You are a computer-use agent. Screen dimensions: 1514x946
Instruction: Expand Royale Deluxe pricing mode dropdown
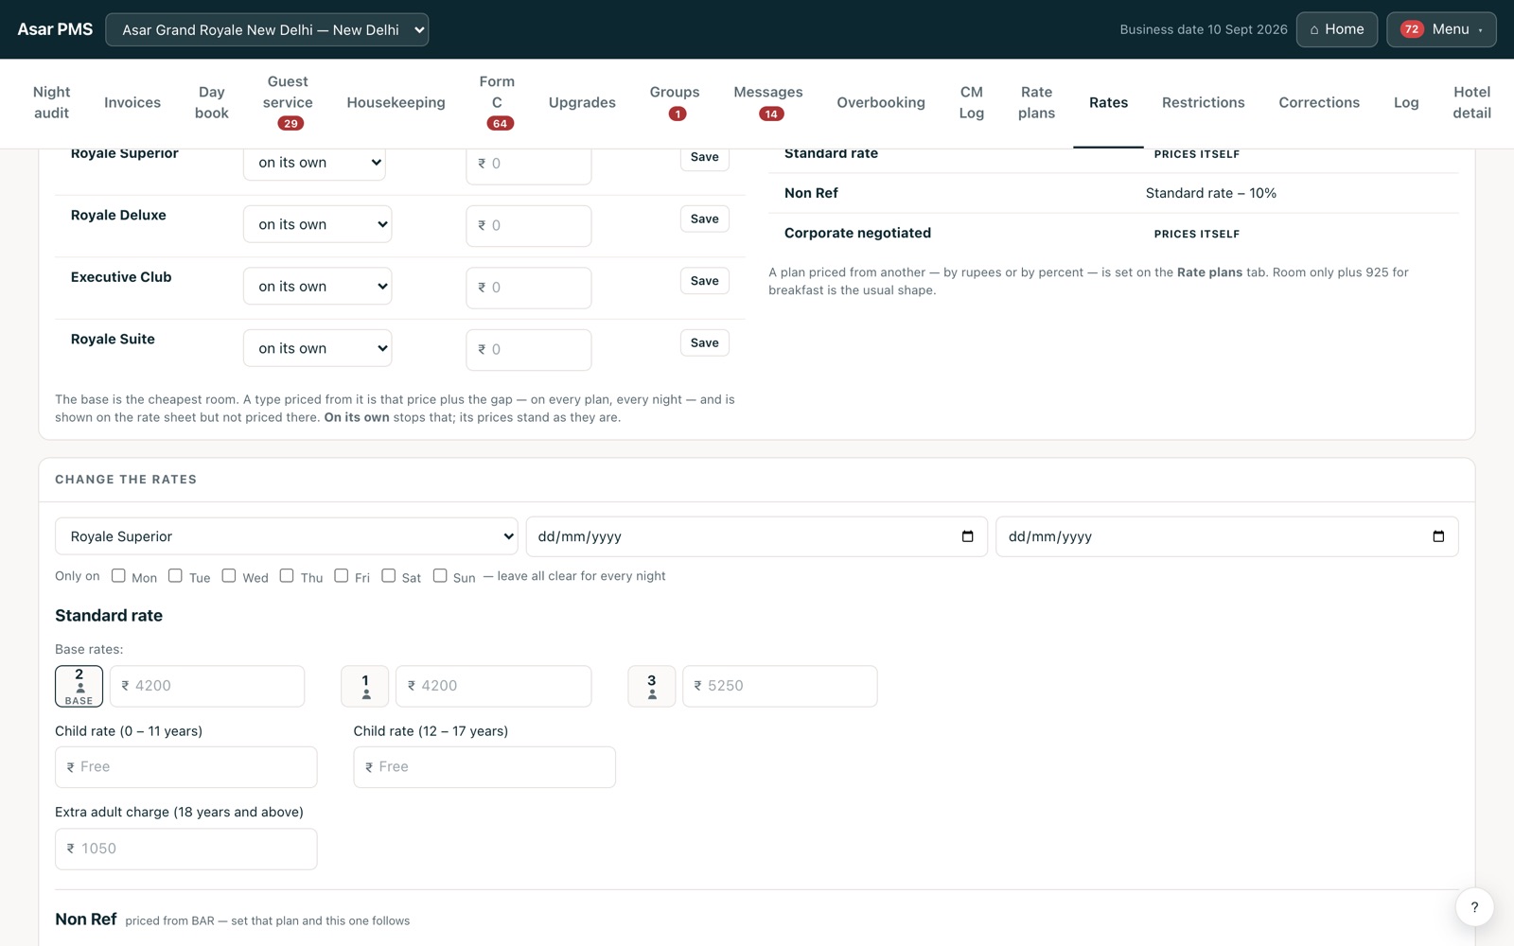coord(318,224)
